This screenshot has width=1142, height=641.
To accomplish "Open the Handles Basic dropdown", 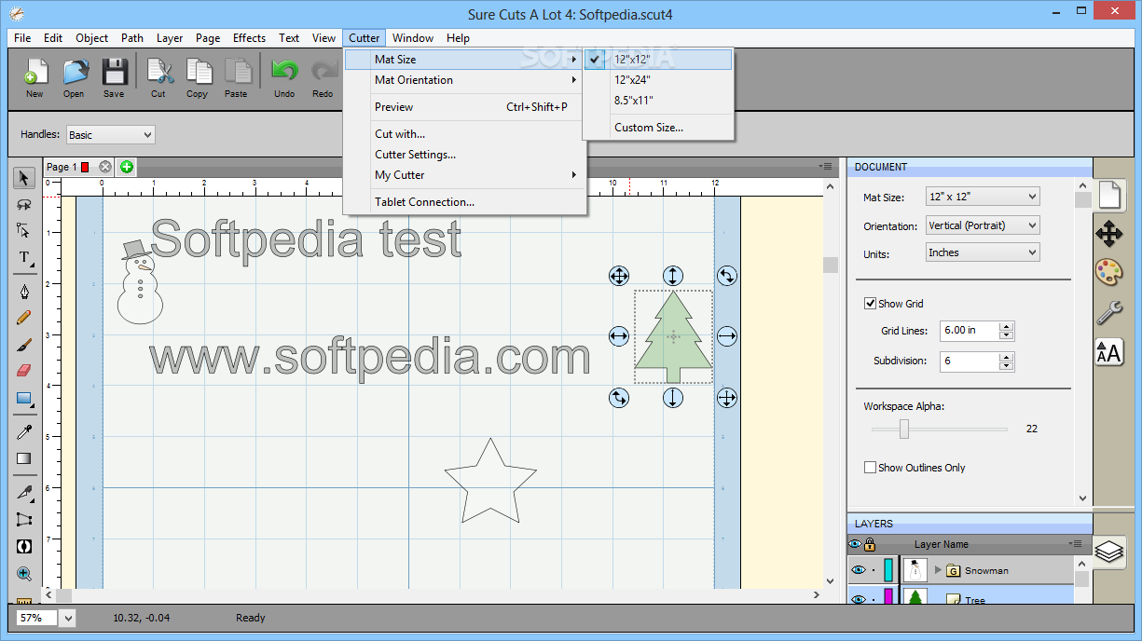I will coord(110,135).
